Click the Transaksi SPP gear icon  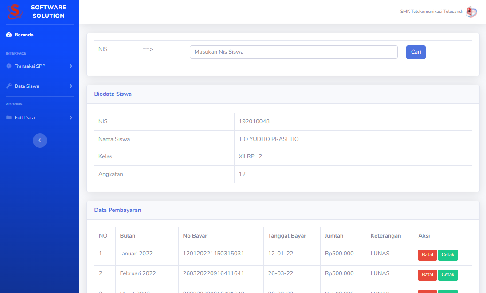tap(8, 66)
